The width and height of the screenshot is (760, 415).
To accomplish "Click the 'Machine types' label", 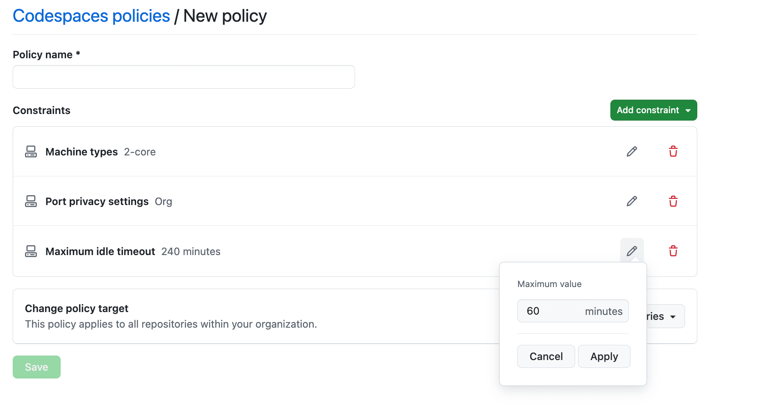I will coord(82,152).
